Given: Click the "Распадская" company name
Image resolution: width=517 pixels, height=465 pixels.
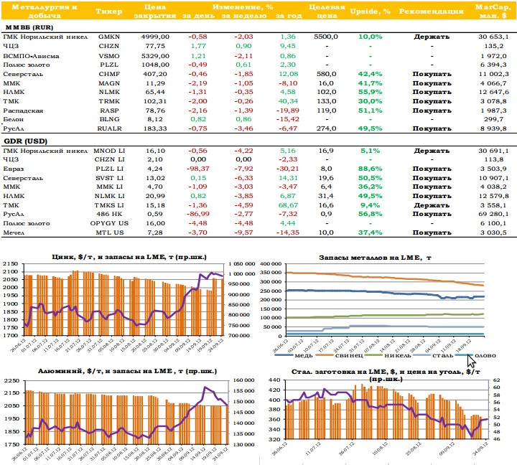Looking at the screenshot, I should (x=23, y=111).
